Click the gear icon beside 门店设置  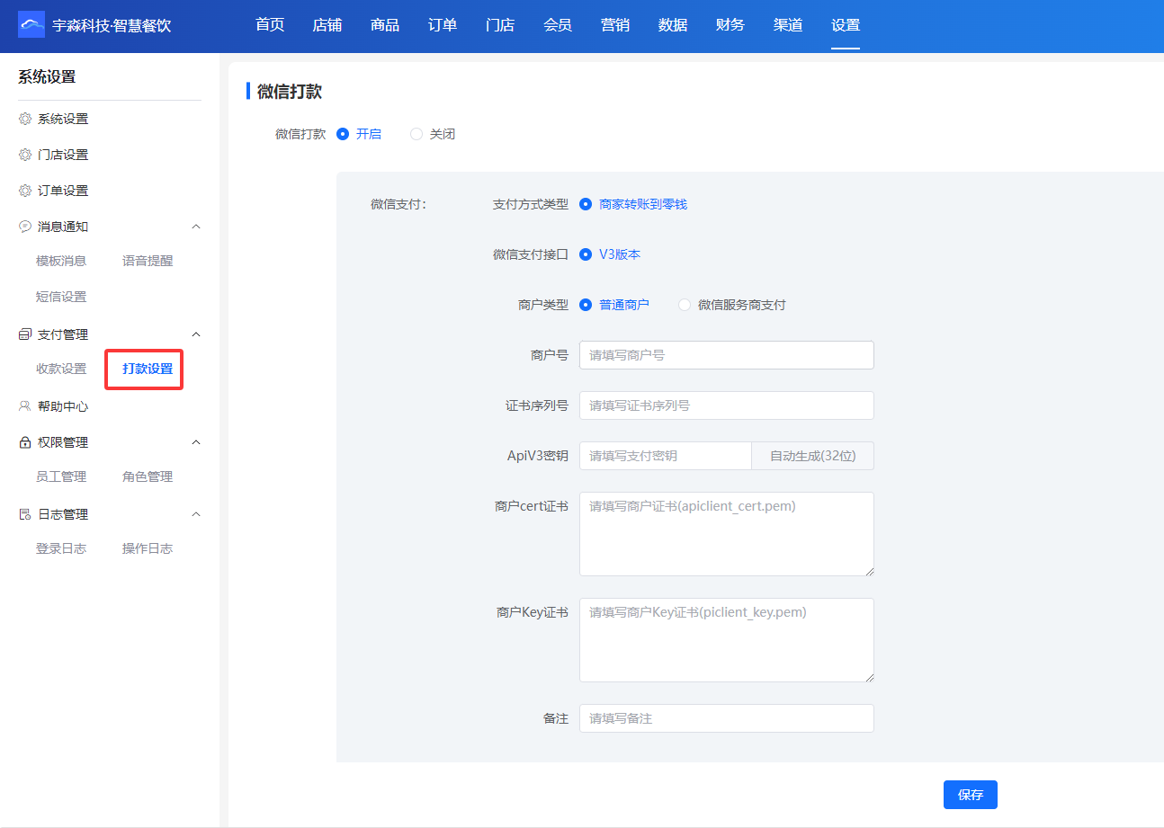tap(25, 155)
